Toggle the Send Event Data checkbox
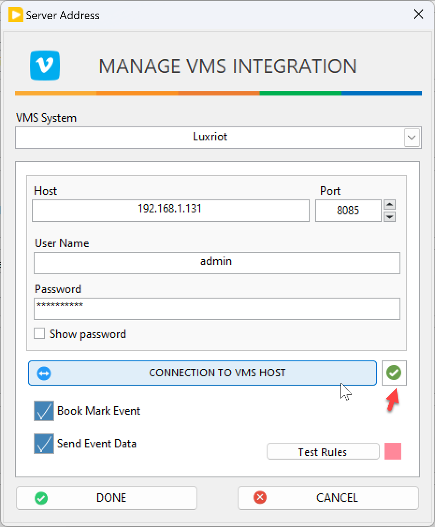The image size is (435, 527). (x=44, y=444)
